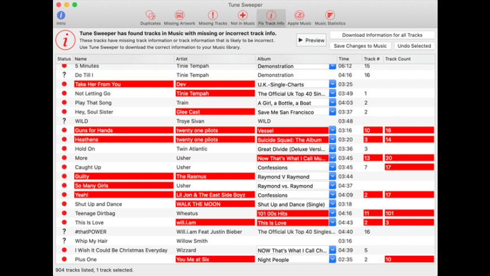Open album dropdown for NOW That's What I Call Ch...
Viewport: 490px width, 276px height.
[332, 250]
